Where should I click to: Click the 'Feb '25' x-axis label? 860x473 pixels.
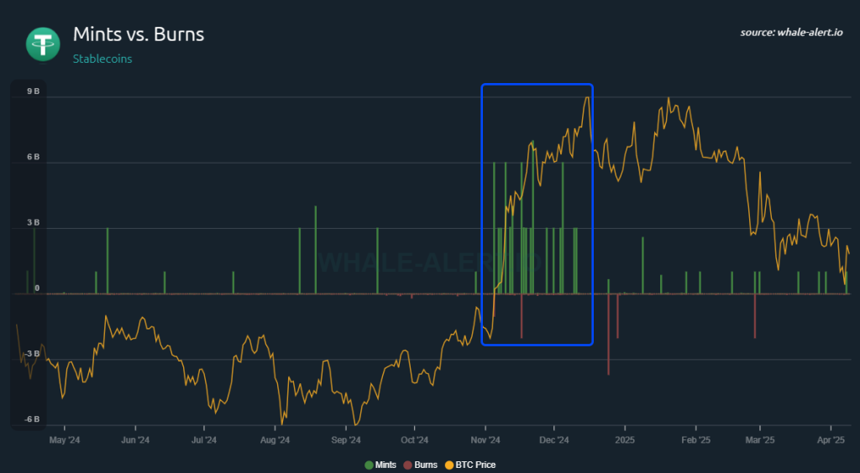coord(696,440)
